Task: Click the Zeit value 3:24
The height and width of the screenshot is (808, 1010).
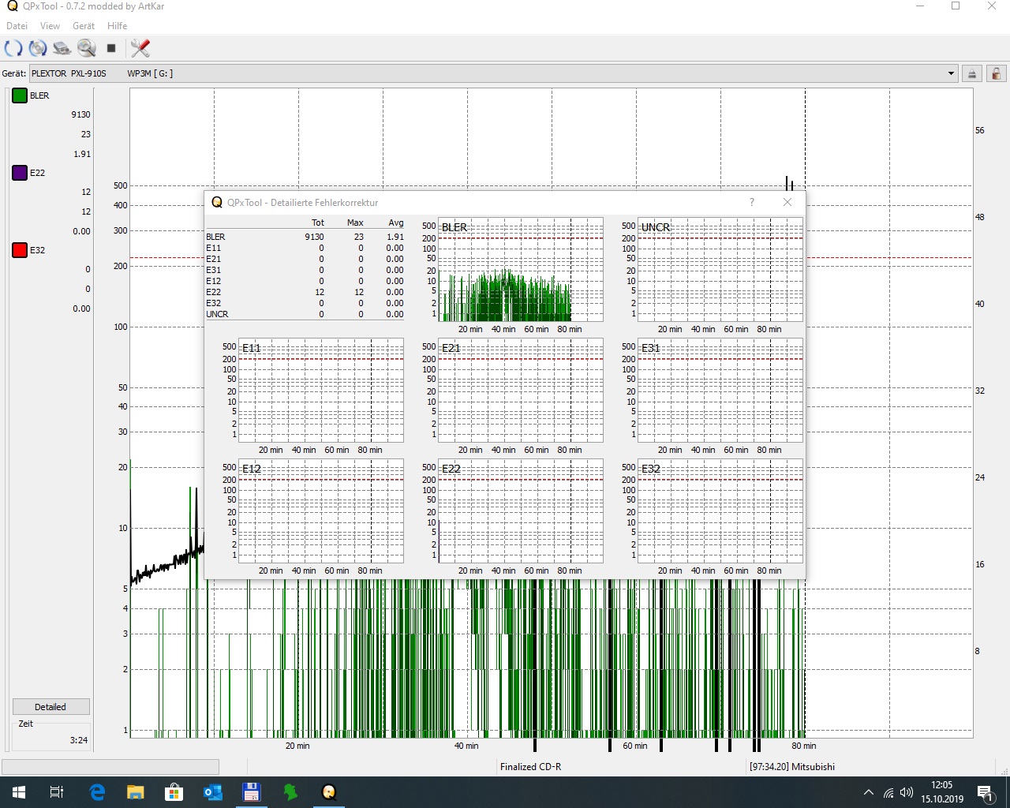Action: (x=79, y=740)
